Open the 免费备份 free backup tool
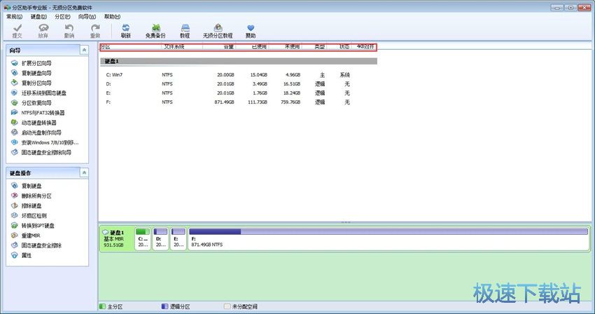 click(x=155, y=31)
